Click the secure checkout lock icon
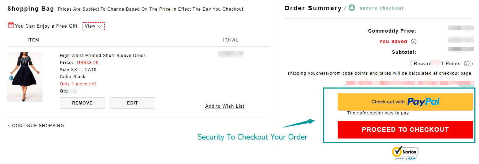Screen dimensions: 479x164 tap(352, 7)
